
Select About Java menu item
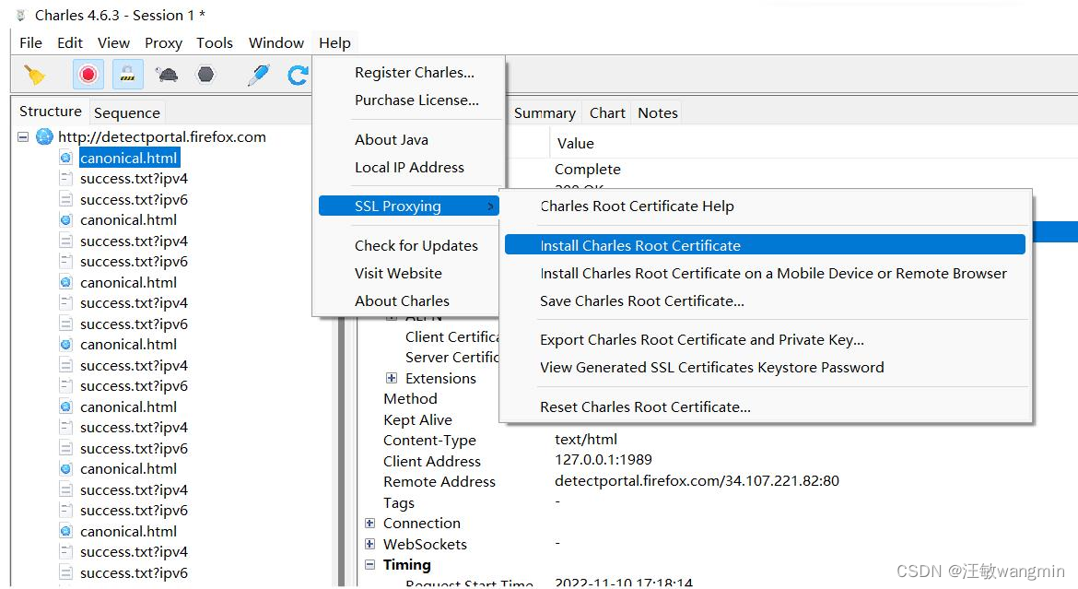392,140
